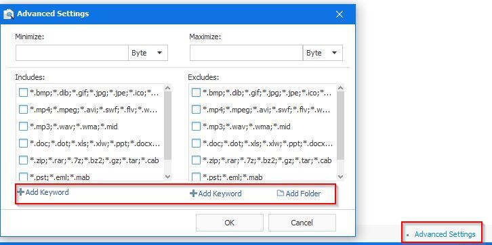Check the *.doc document types box under Excludes

coord(196,143)
